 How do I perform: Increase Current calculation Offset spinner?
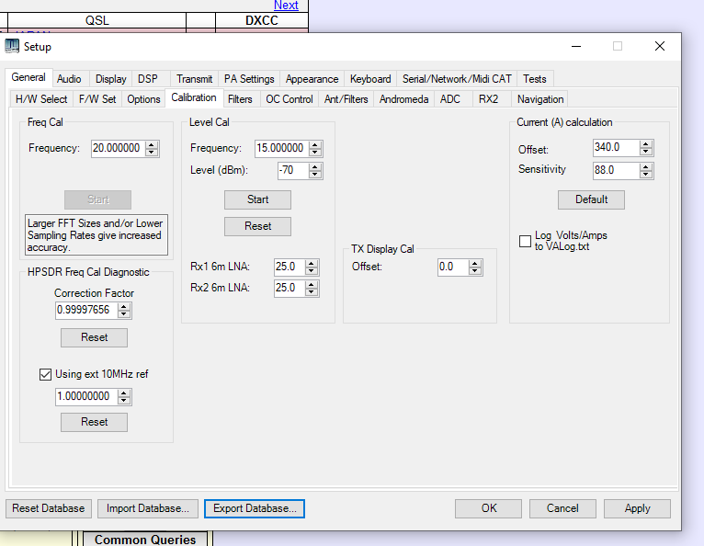[646, 143]
